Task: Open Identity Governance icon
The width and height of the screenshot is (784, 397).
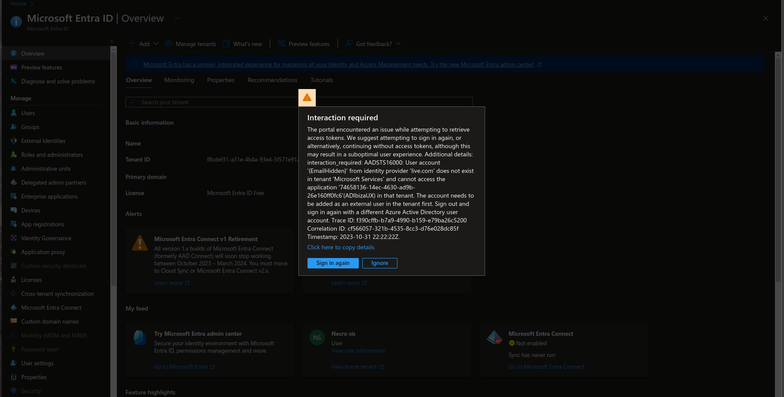Action: pyautogui.click(x=13, y=238)
